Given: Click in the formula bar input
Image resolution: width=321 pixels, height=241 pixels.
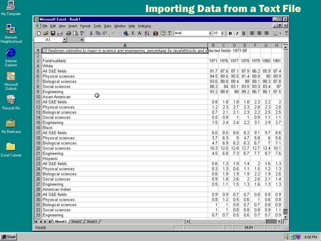Looking at the screenshot, I should (186, 40).
